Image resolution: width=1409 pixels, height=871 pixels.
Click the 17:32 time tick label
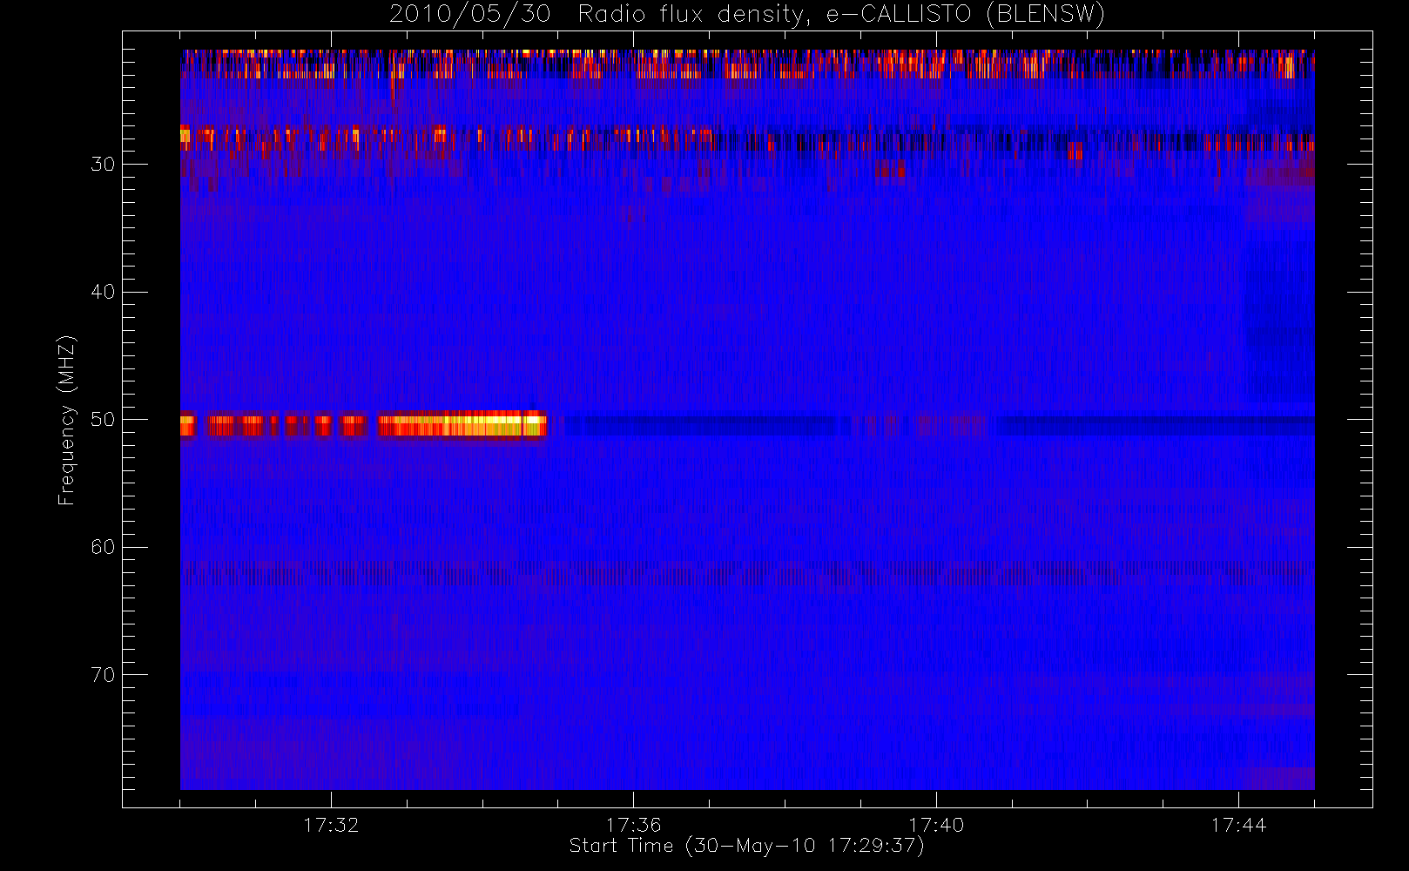(x=331, y=825)
